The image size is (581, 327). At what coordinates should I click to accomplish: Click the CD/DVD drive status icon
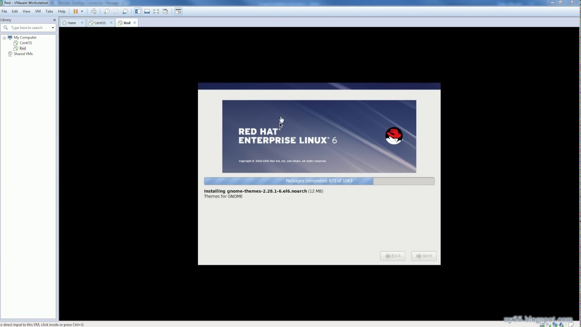point(548,325)
